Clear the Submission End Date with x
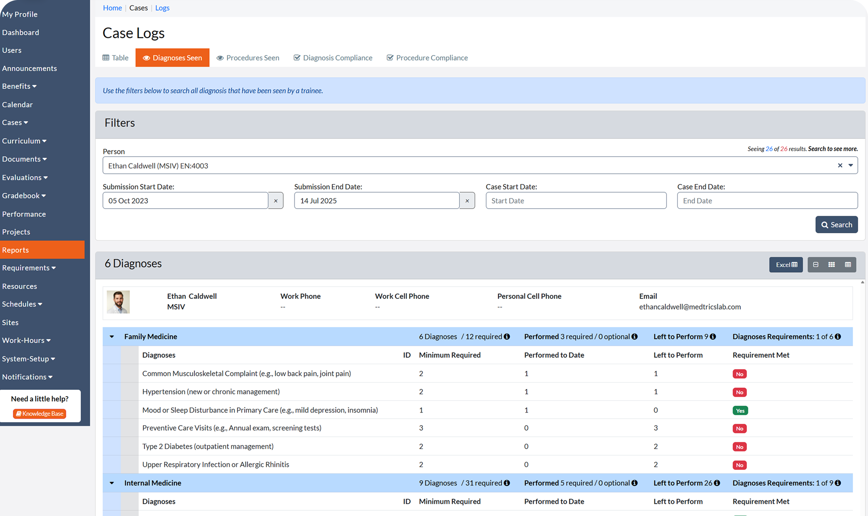This screenshot has width=868, height=516. pyautogui.click(x=467, y=201)
